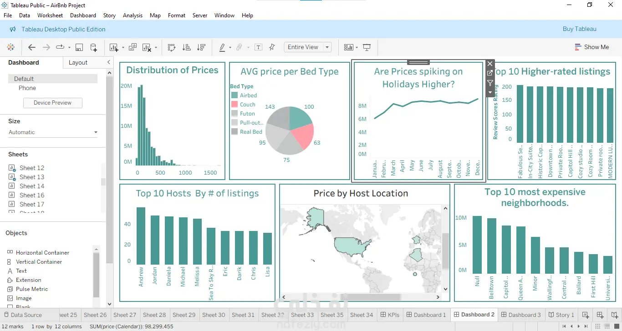Click the Save icon in toolbar
The height and width of the screenshot is (331, 622).
[79, 47]
